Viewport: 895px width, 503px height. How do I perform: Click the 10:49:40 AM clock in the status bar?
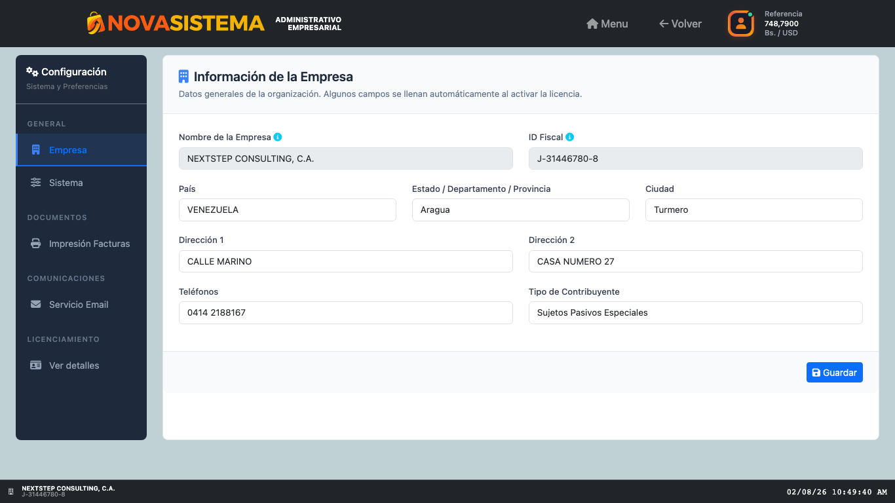tap(860, 492)
